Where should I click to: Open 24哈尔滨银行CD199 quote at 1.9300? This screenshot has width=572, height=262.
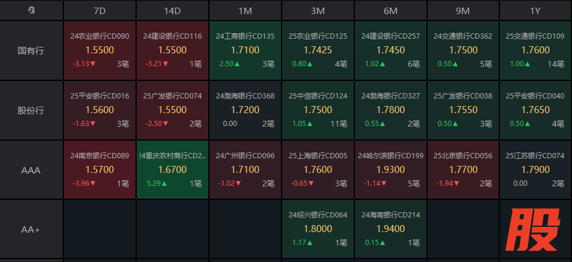pos(391,170)
